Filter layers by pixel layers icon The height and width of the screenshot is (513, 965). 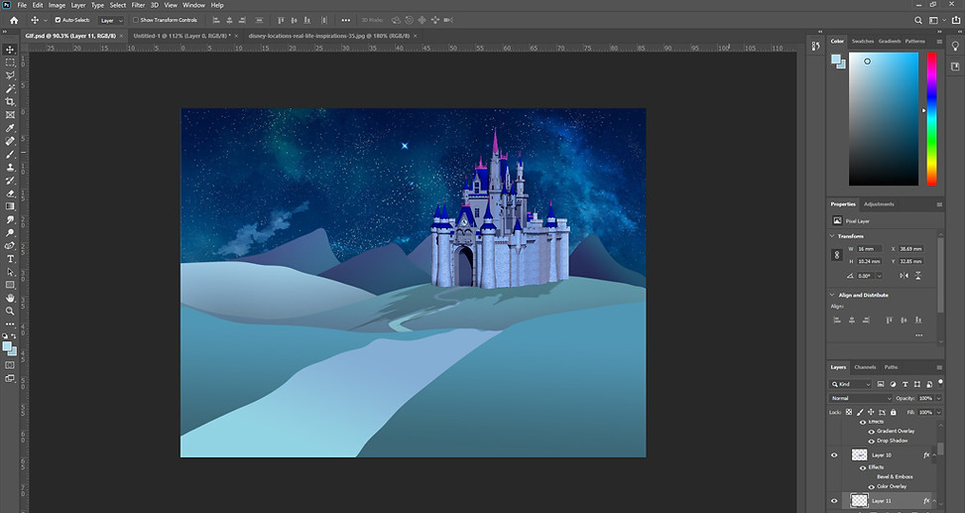click(881, 384)
